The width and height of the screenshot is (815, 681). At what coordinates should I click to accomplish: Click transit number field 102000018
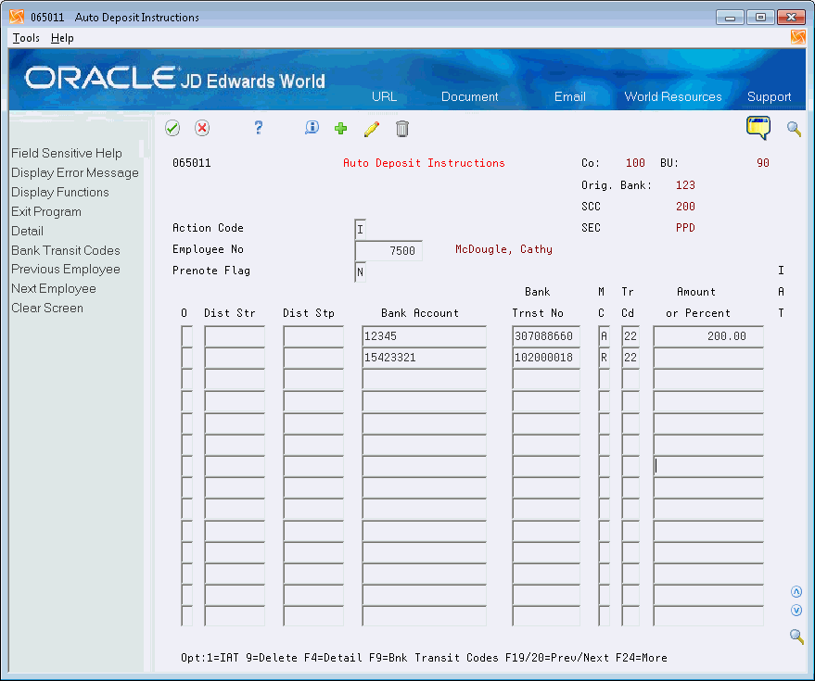point(546,358)
